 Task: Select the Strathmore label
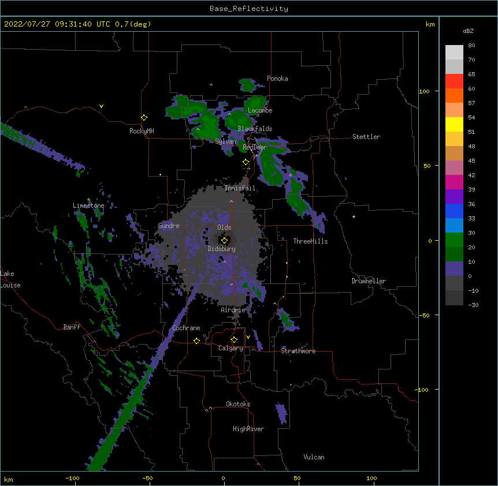tap(298, 351)
